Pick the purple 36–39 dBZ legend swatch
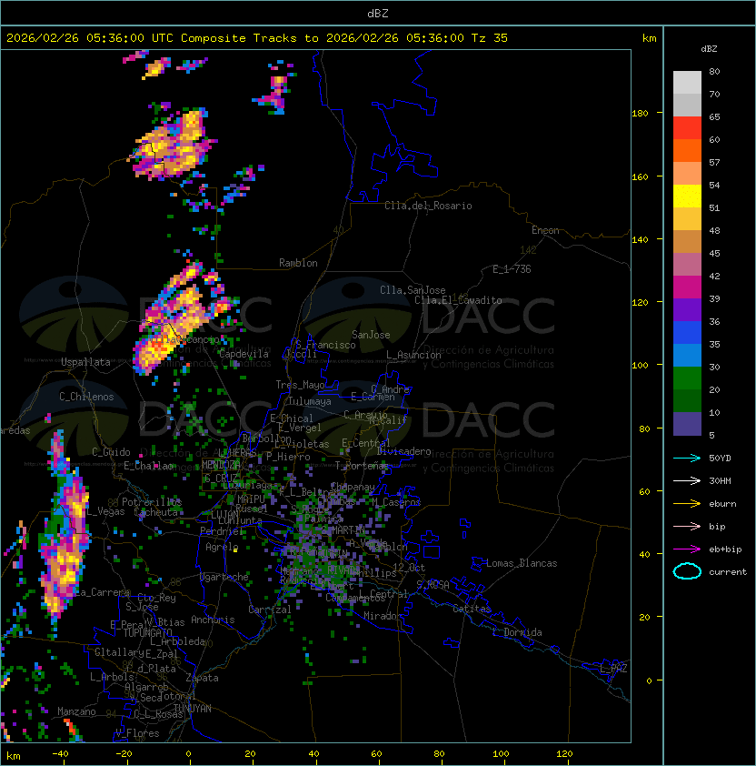Image resolution: width=756 pixels, height=766 pixels. [687, 309]
